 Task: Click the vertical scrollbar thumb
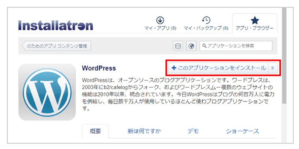click(x=284, y=56)
